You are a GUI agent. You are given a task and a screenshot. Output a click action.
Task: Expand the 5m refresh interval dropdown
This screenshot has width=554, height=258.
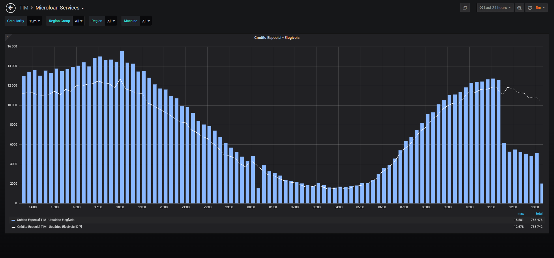point(540,8)
